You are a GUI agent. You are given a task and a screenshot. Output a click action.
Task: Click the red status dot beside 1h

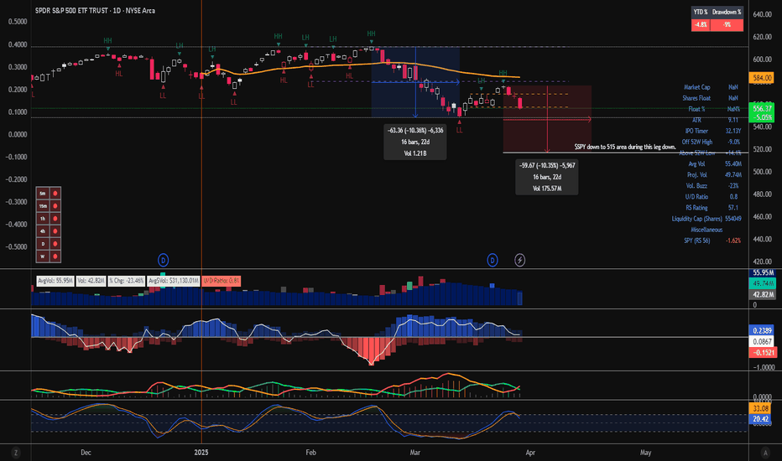pos(55,219)
